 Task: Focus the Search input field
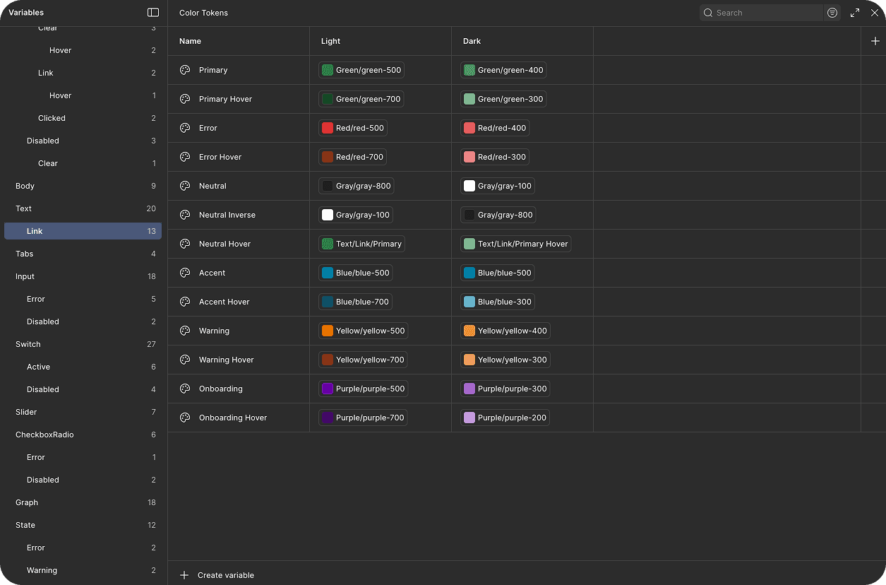pos(762,13)
